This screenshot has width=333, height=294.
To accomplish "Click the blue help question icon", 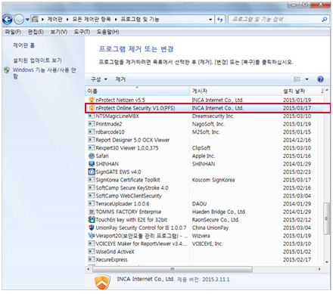I will pyautogui.click(x=320, y=79).
